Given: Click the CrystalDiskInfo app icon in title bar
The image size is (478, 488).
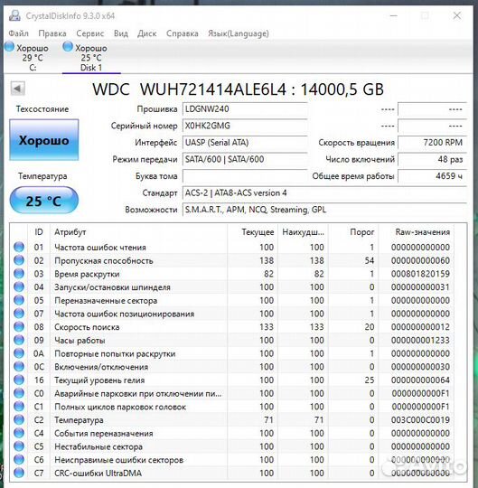Looking at the screenshot, I should [14, 15].
